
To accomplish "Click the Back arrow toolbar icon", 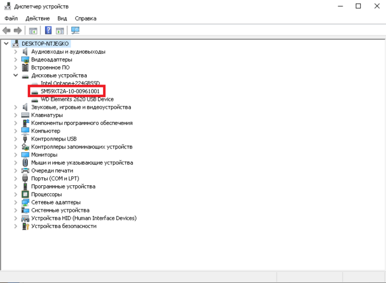I will pyautogui.click(x=7, y=30).
